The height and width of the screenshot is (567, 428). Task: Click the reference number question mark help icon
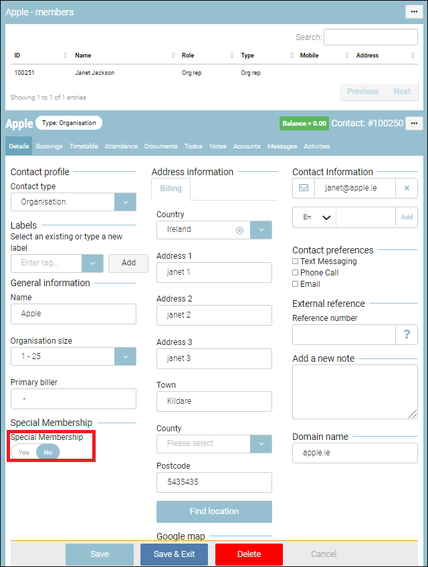click(407, 335)
